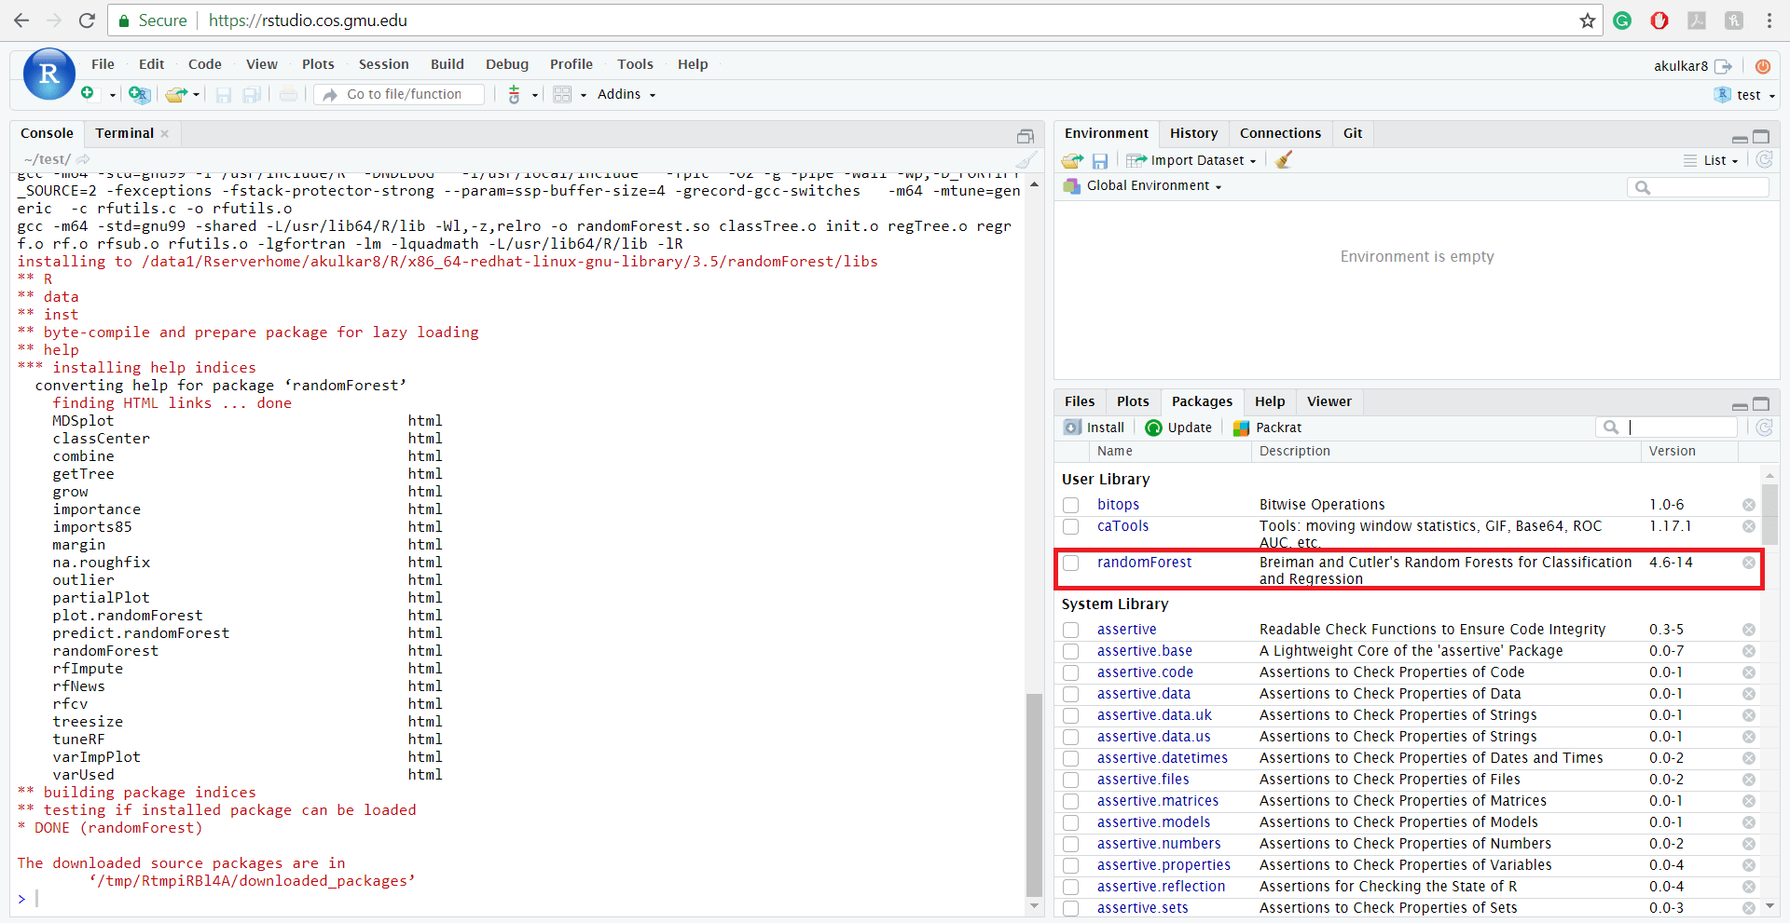The width and height of the screenshot is (1790, 923).
Task: Click the Packrat button in Packages pane
Action: tap(1266, 428)
